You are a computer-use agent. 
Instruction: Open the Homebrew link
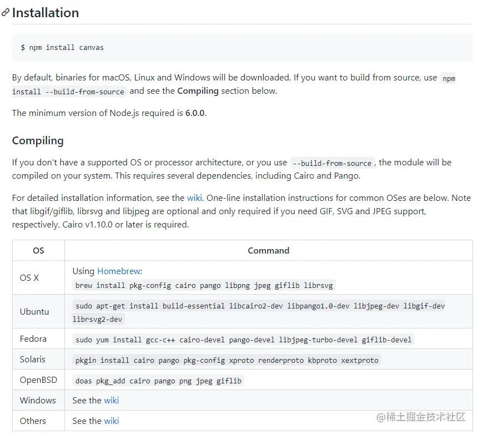pyautogui.click(x=119, y=271)
